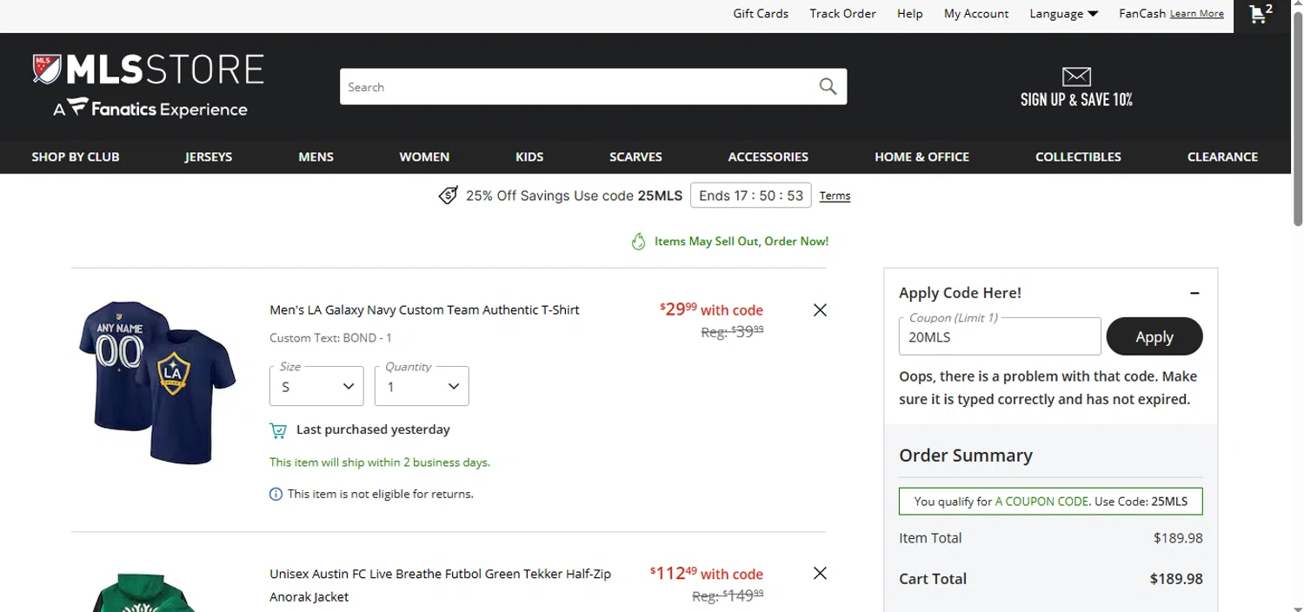Screen dimensions: 1304x612
Task: Open the LA Galaxy T-Shirt product thumbnail
Action: click(156, 382)
